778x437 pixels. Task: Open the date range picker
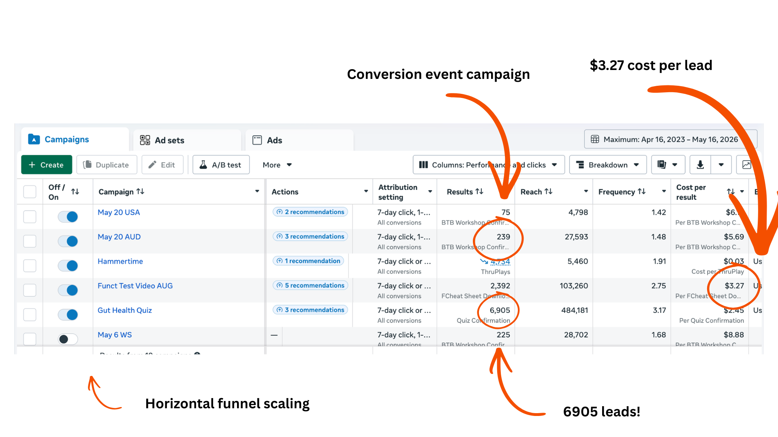click(670, 139)
